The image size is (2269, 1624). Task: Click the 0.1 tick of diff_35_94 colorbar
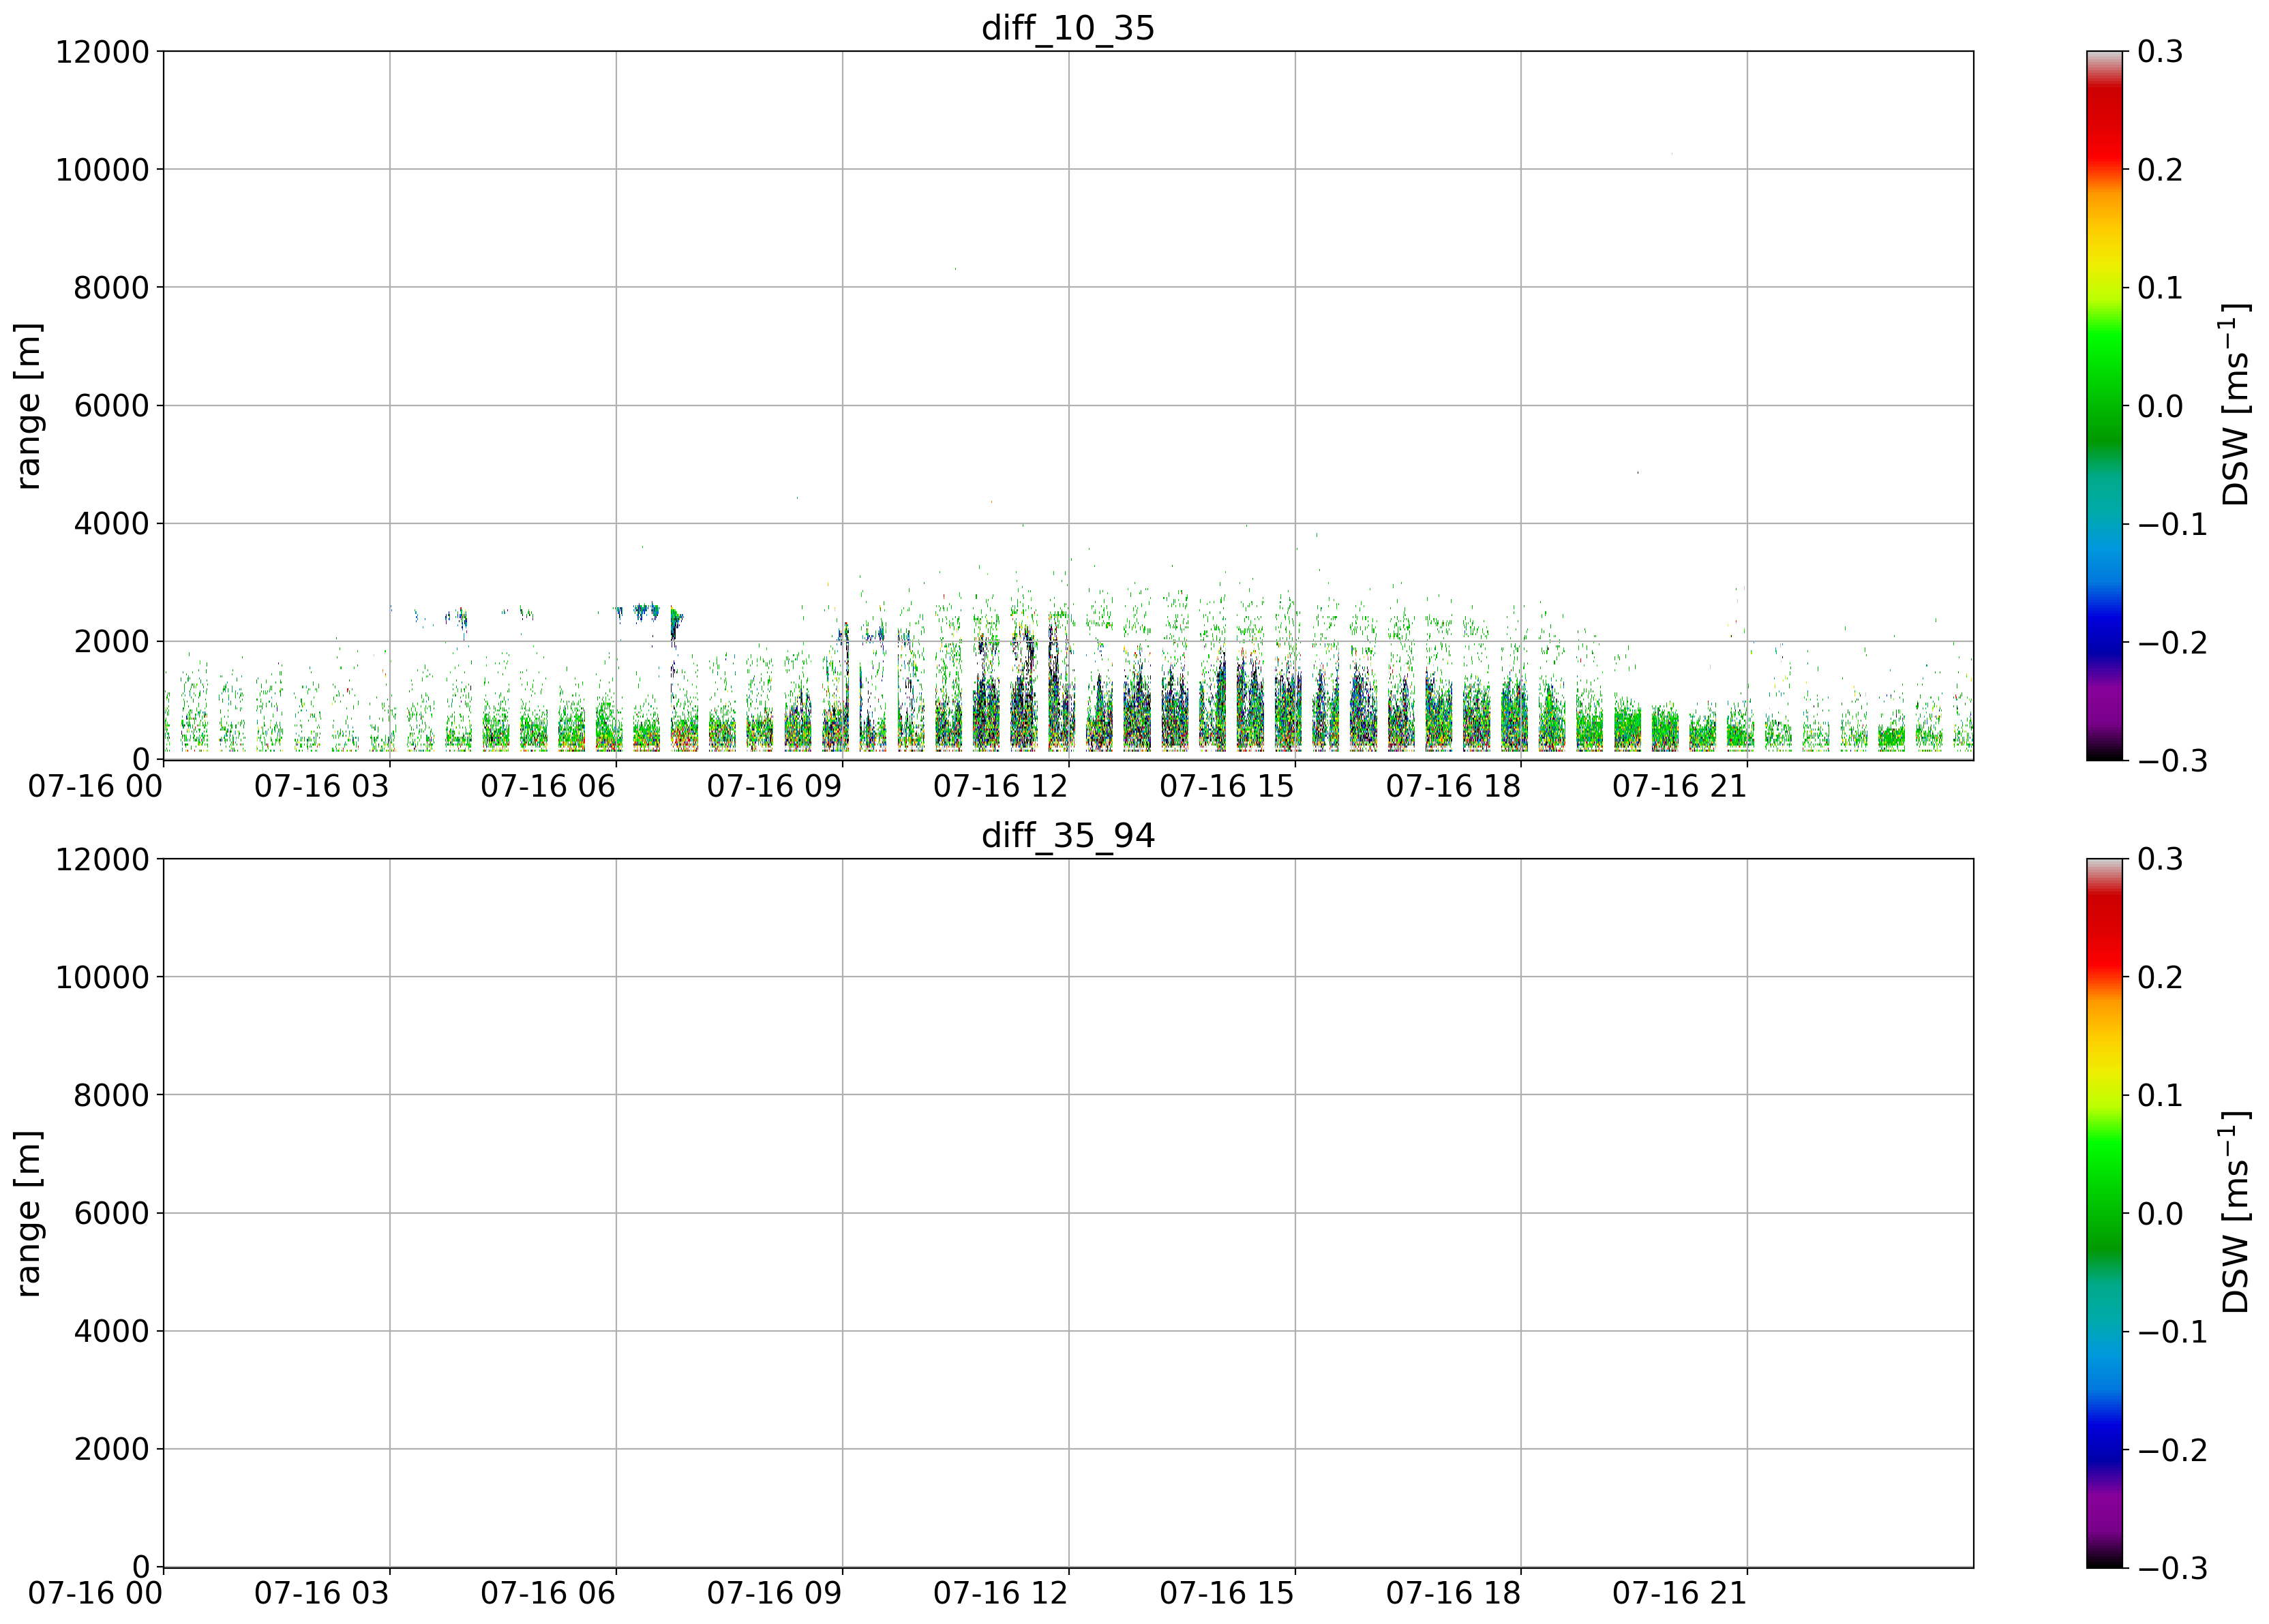2161,1096
